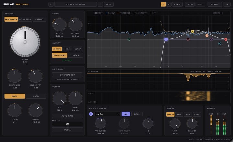
Task: Choose Linear phase mode
Action: [75, 55]
